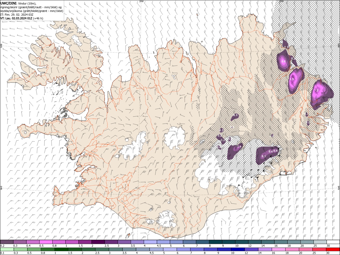Click the magenta 1.5 swatch in top legend row

(x=85, y=242)
